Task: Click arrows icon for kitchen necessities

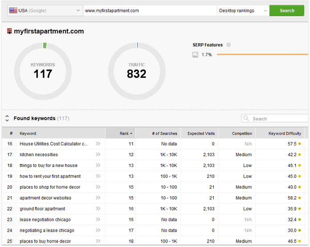Action: [x=98, y=154]
